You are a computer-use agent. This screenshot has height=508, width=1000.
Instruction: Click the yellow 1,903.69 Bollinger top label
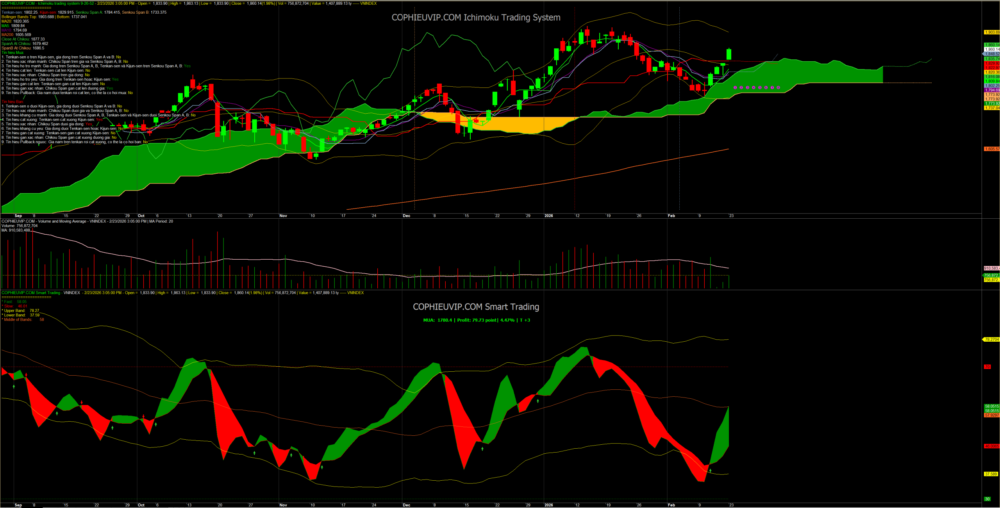(992, 32)
